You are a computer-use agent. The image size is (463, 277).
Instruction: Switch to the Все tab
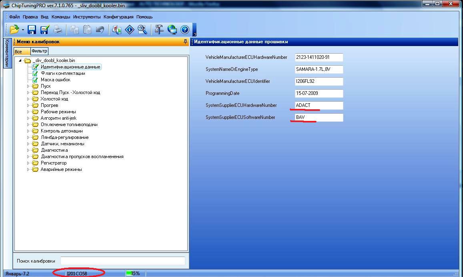(22, 51)
